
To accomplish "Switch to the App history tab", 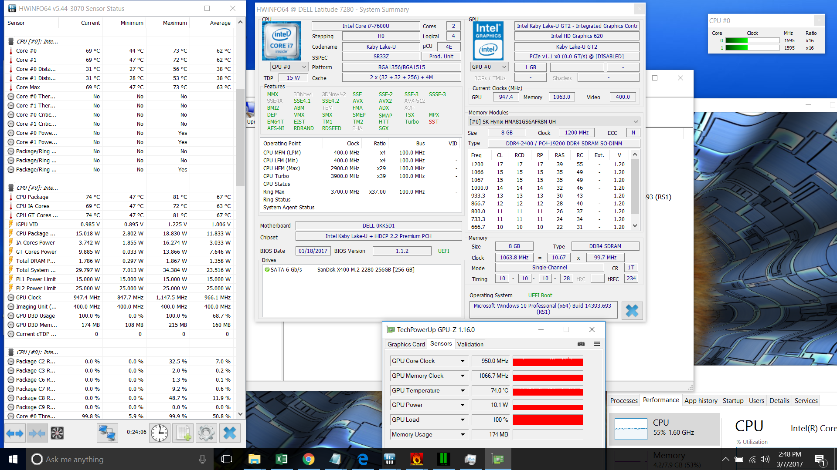I will click(701, 401).
